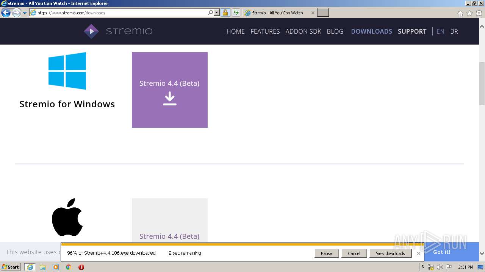
Task: Open the Chrome taskbar icon
Action: click(x=69, y=267)
